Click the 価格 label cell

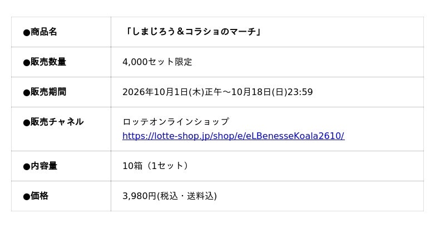(x=61, y=196)
